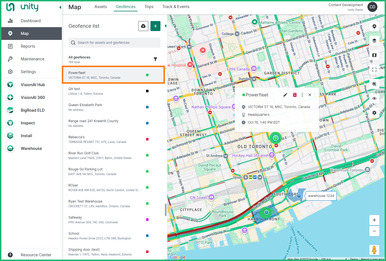Toggle the location pin map control
386x261 pixels.
(374, 26)
